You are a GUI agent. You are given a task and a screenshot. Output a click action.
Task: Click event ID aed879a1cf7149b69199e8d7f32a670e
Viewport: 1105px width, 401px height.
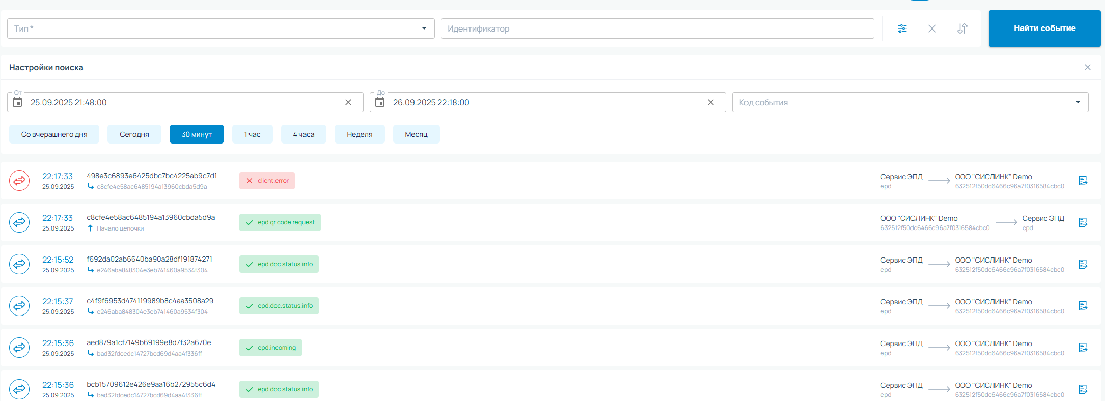pyautogui.click(x=149, y=342)
